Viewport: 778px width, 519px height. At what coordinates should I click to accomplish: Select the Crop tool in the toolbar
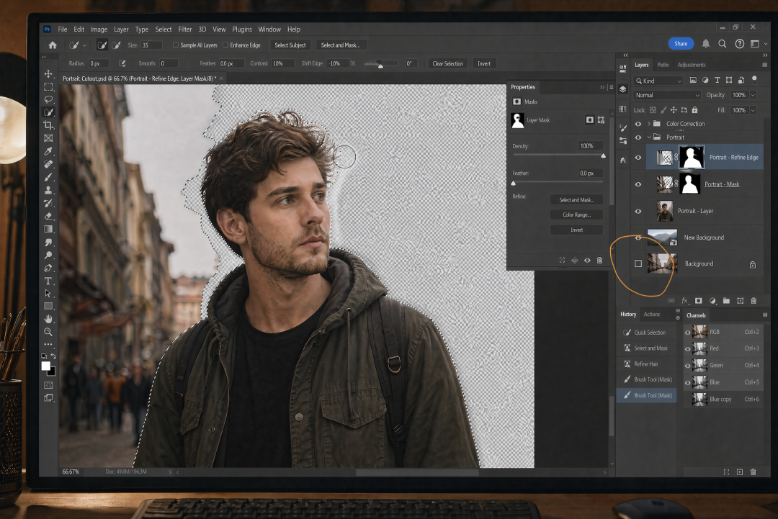point(48,125)
